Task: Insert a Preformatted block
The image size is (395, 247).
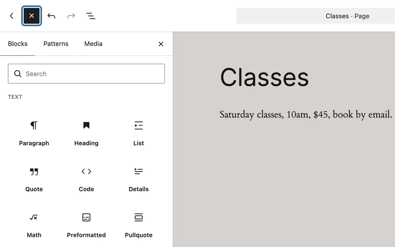Action: click(x=86, y=225)
